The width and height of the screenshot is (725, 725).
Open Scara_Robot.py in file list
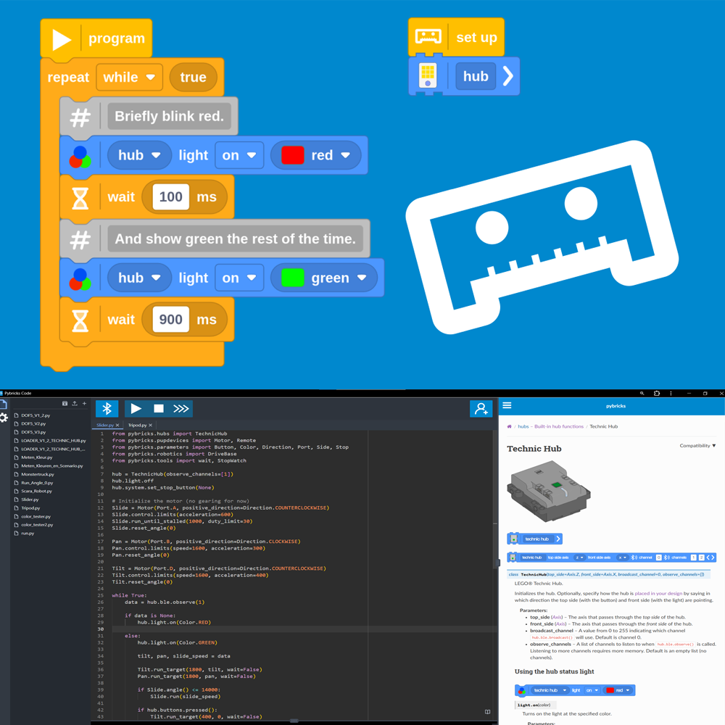click(x=36, y=491)
